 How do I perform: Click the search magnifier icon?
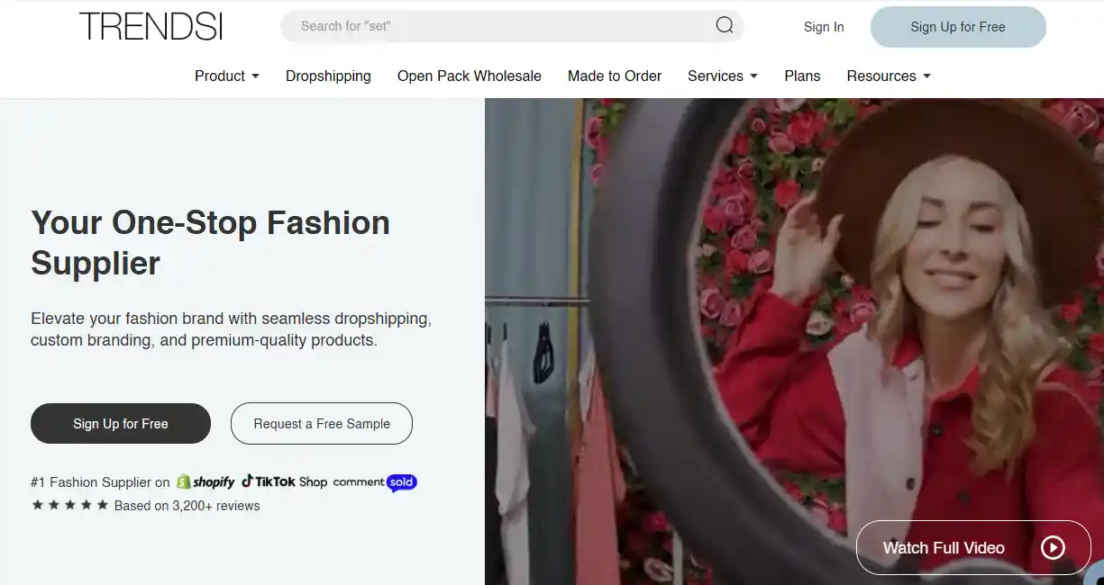(725, 25)
